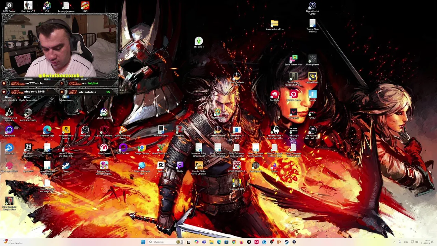Select the Patch Note.docx file

pos(161,132)
